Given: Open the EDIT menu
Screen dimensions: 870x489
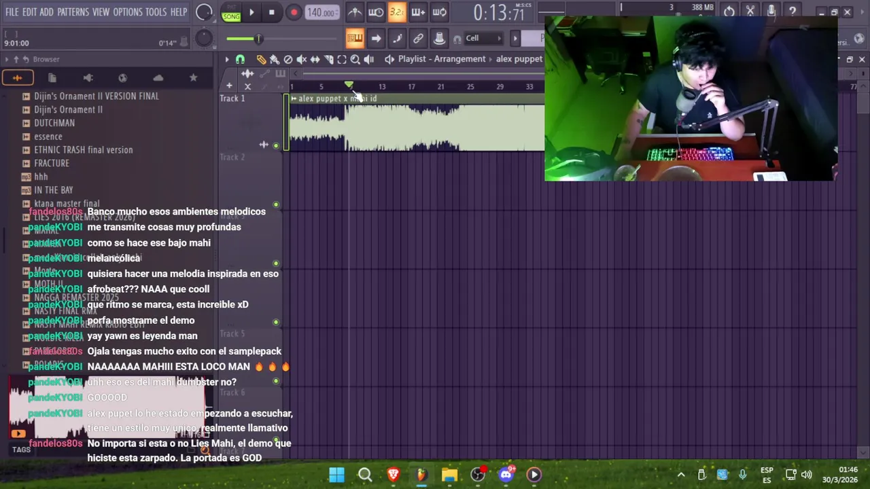Looking at the screenshot, I should coord(29,12).
